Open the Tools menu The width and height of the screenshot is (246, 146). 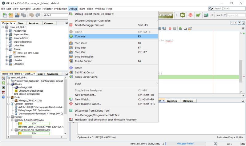(x=90, y=9)
